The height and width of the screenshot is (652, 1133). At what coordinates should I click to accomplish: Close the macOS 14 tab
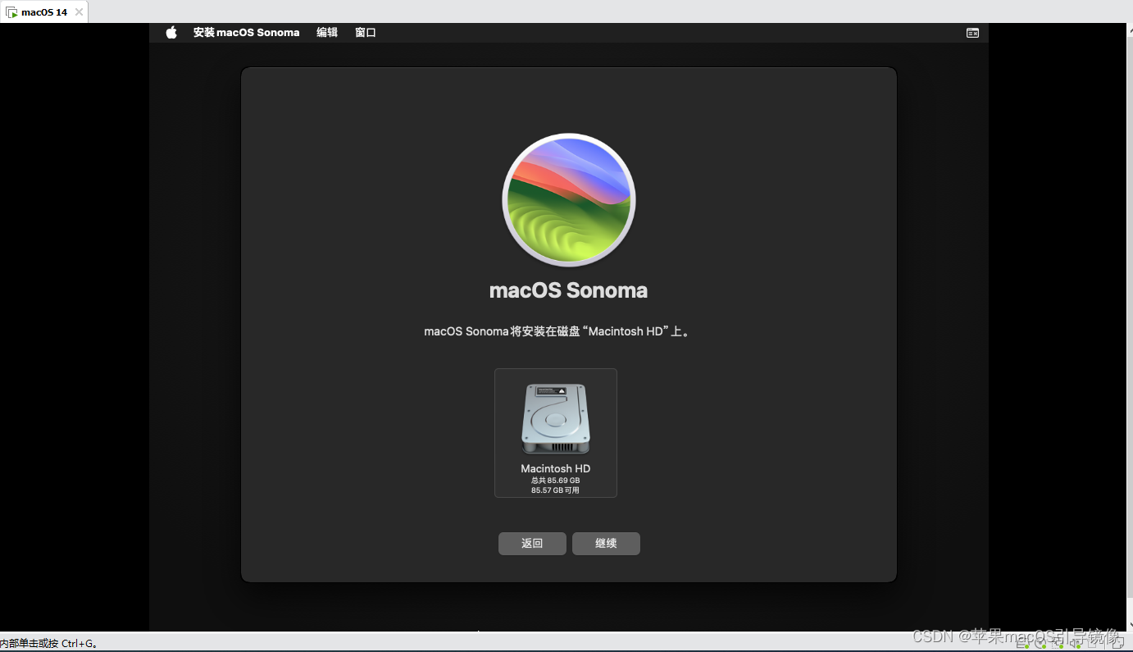click(x=79, y=12)
